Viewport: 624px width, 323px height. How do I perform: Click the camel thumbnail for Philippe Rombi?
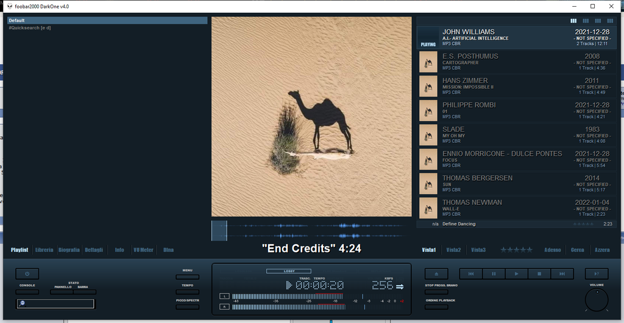coord(428,111)
